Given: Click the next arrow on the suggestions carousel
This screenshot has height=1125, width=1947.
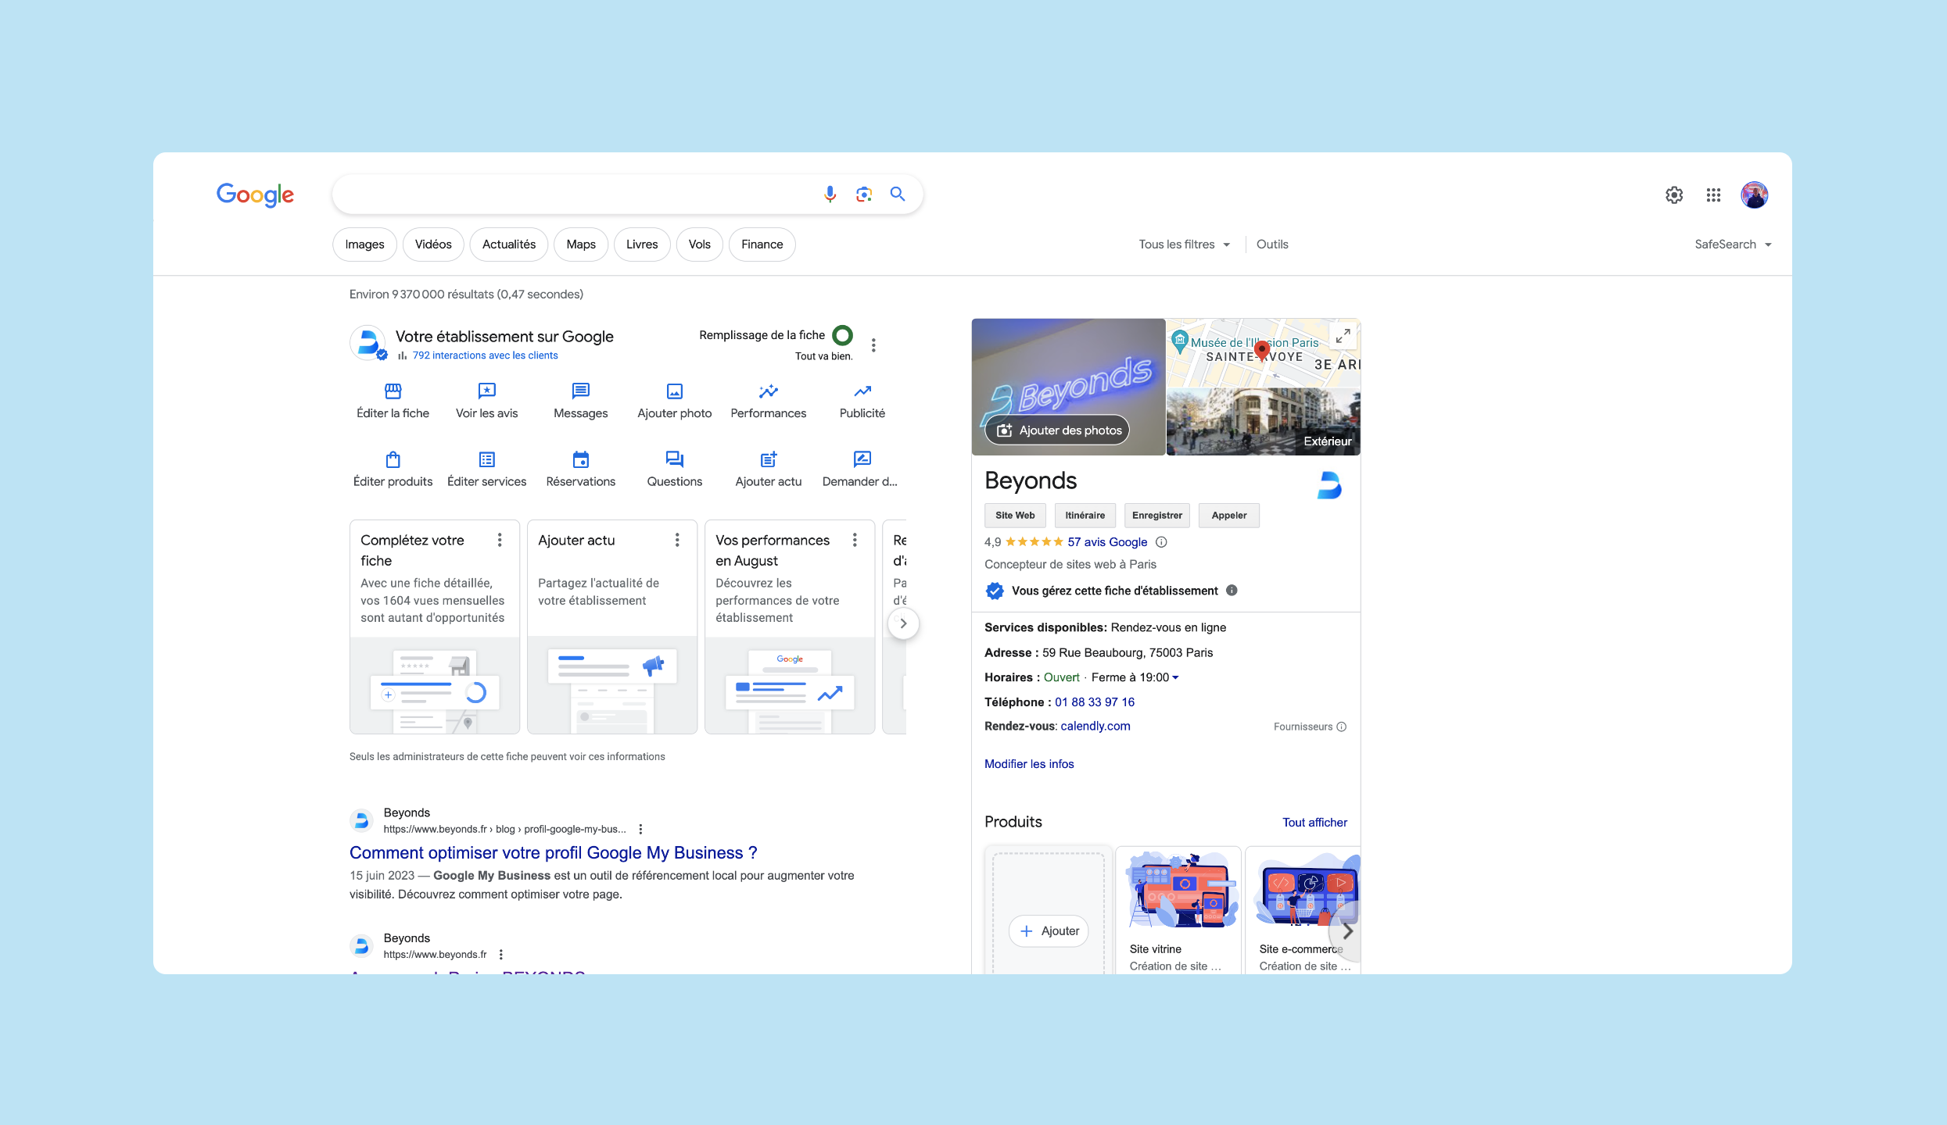Looking at the screenshot, I should 903,623.
